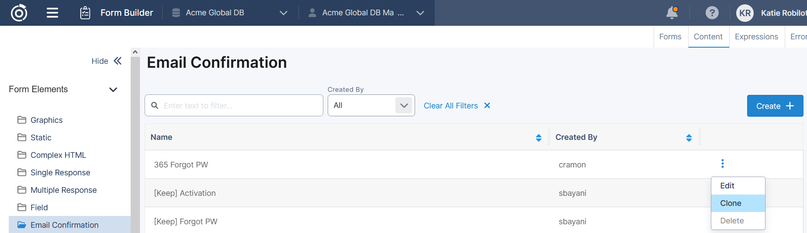Click the help question mark icon
Image resolution: width=807 pixels, height=233 pixels.
(x=712, y=13)
